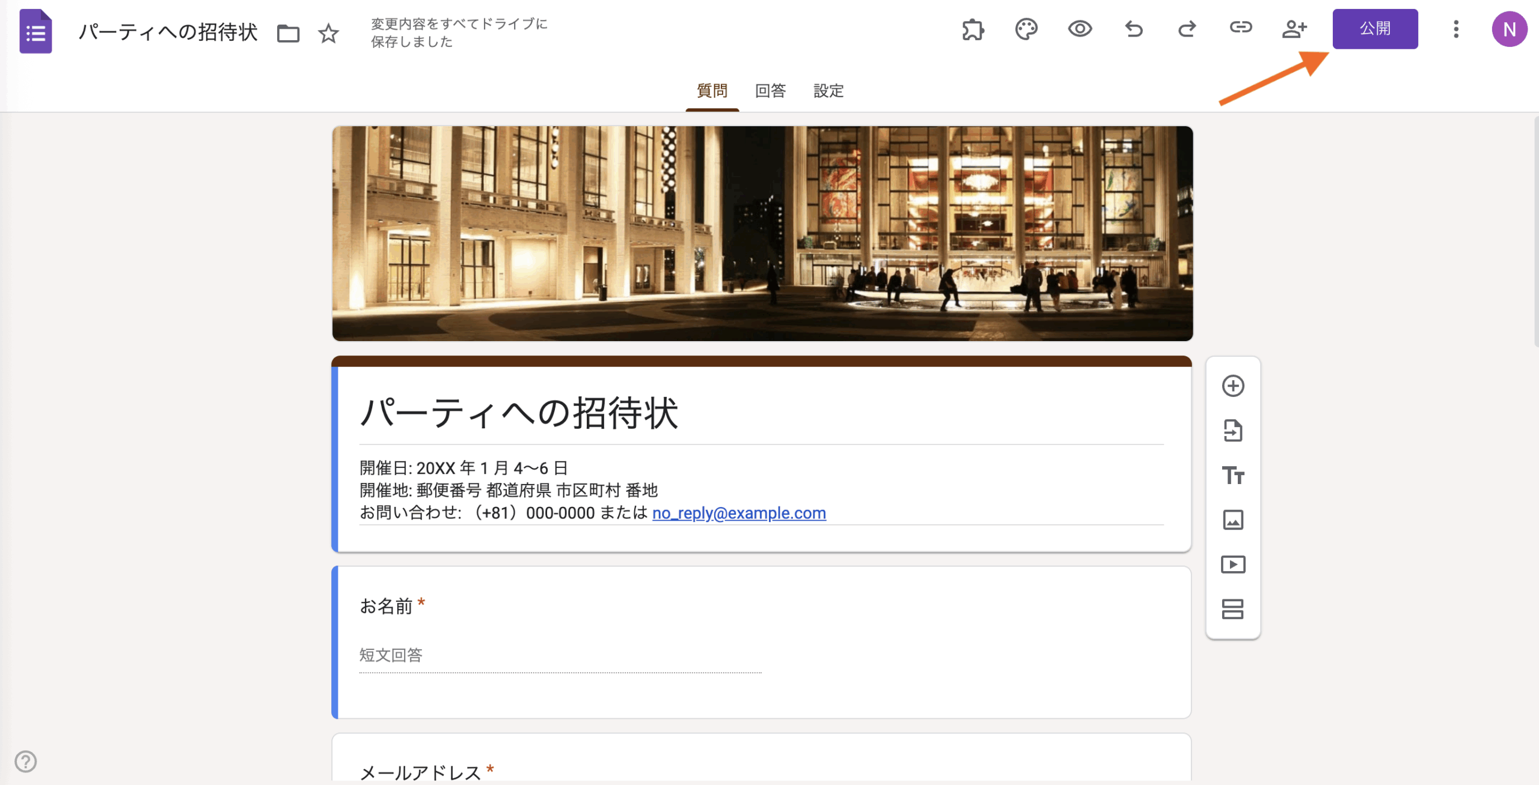
Task: Open the add collaborators person icon
Action: [x=1294, y=29]
